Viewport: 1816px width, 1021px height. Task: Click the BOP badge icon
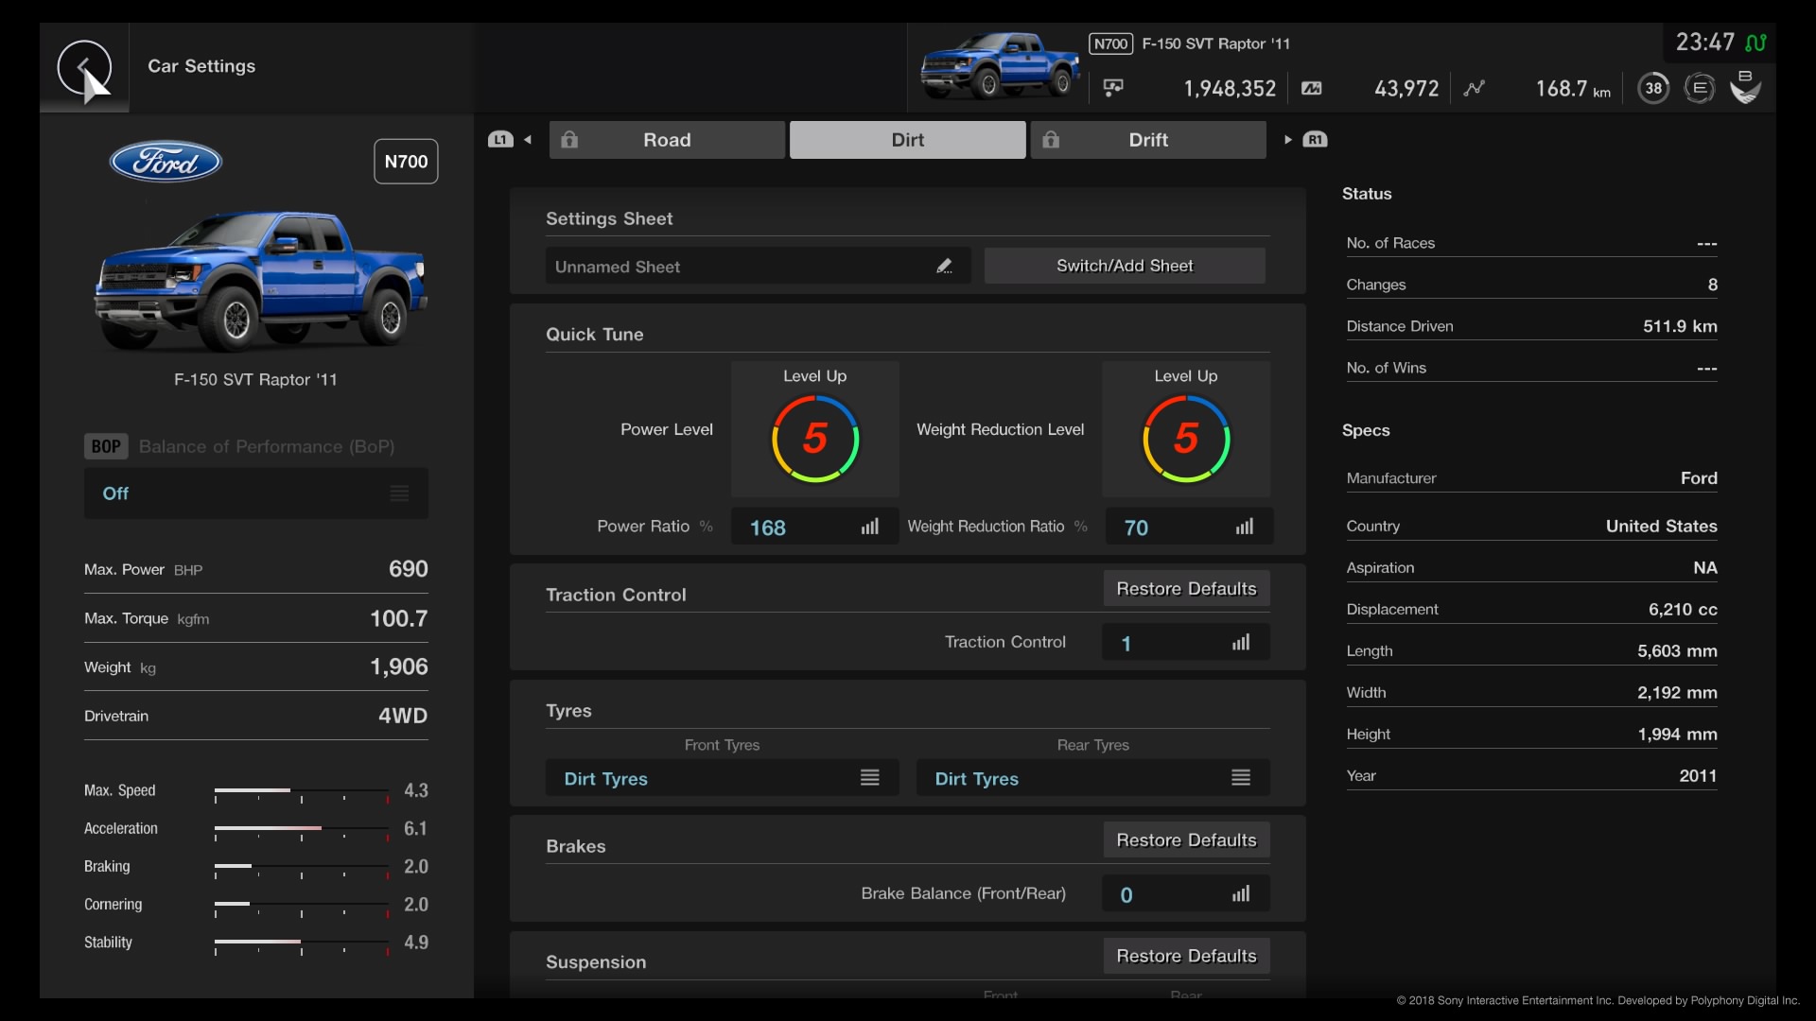click(106, 446)
